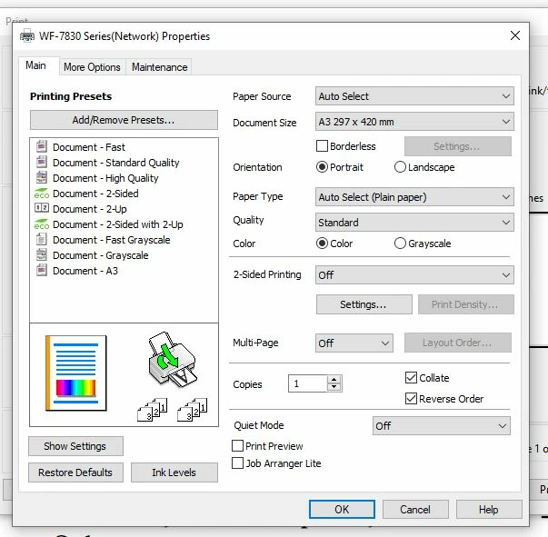
Task: Open the Paper Source dropdown
Action: point(414,96)
